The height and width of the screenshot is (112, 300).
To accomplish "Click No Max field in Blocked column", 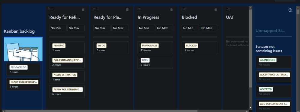I will [x=208, y=28].
